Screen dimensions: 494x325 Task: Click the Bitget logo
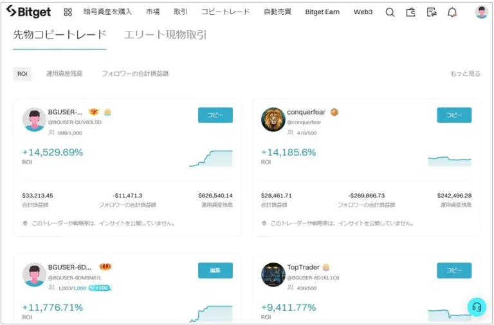[28, 12]
